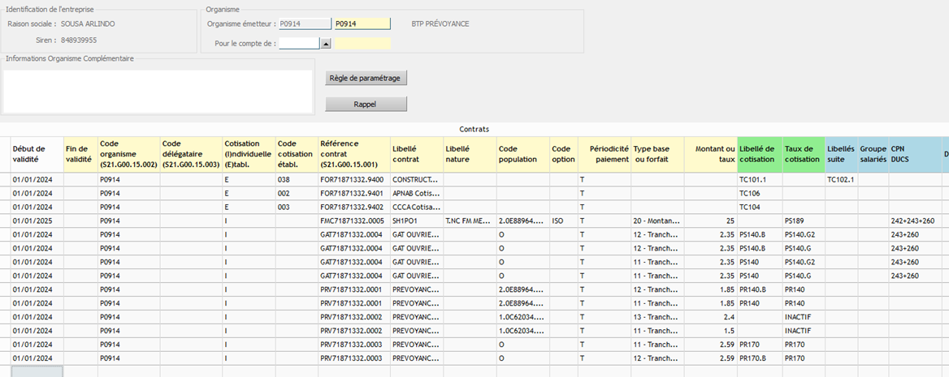Click the '13 - Tranch...' base type cell
The image size is (949, 377).
658,317
